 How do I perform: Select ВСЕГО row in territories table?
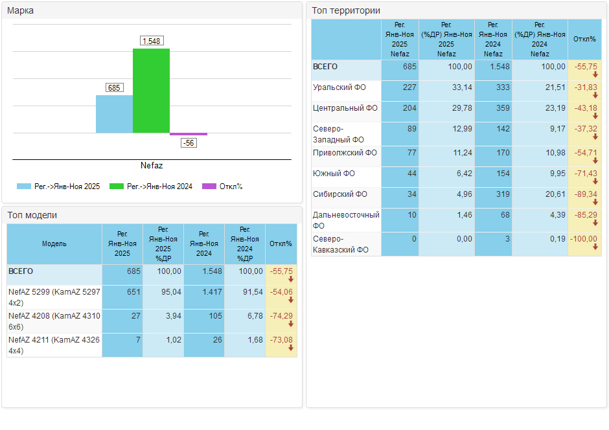point(456,70)
